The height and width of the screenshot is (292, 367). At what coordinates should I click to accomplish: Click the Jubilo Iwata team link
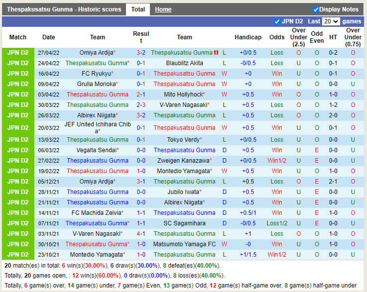(183, 192)
